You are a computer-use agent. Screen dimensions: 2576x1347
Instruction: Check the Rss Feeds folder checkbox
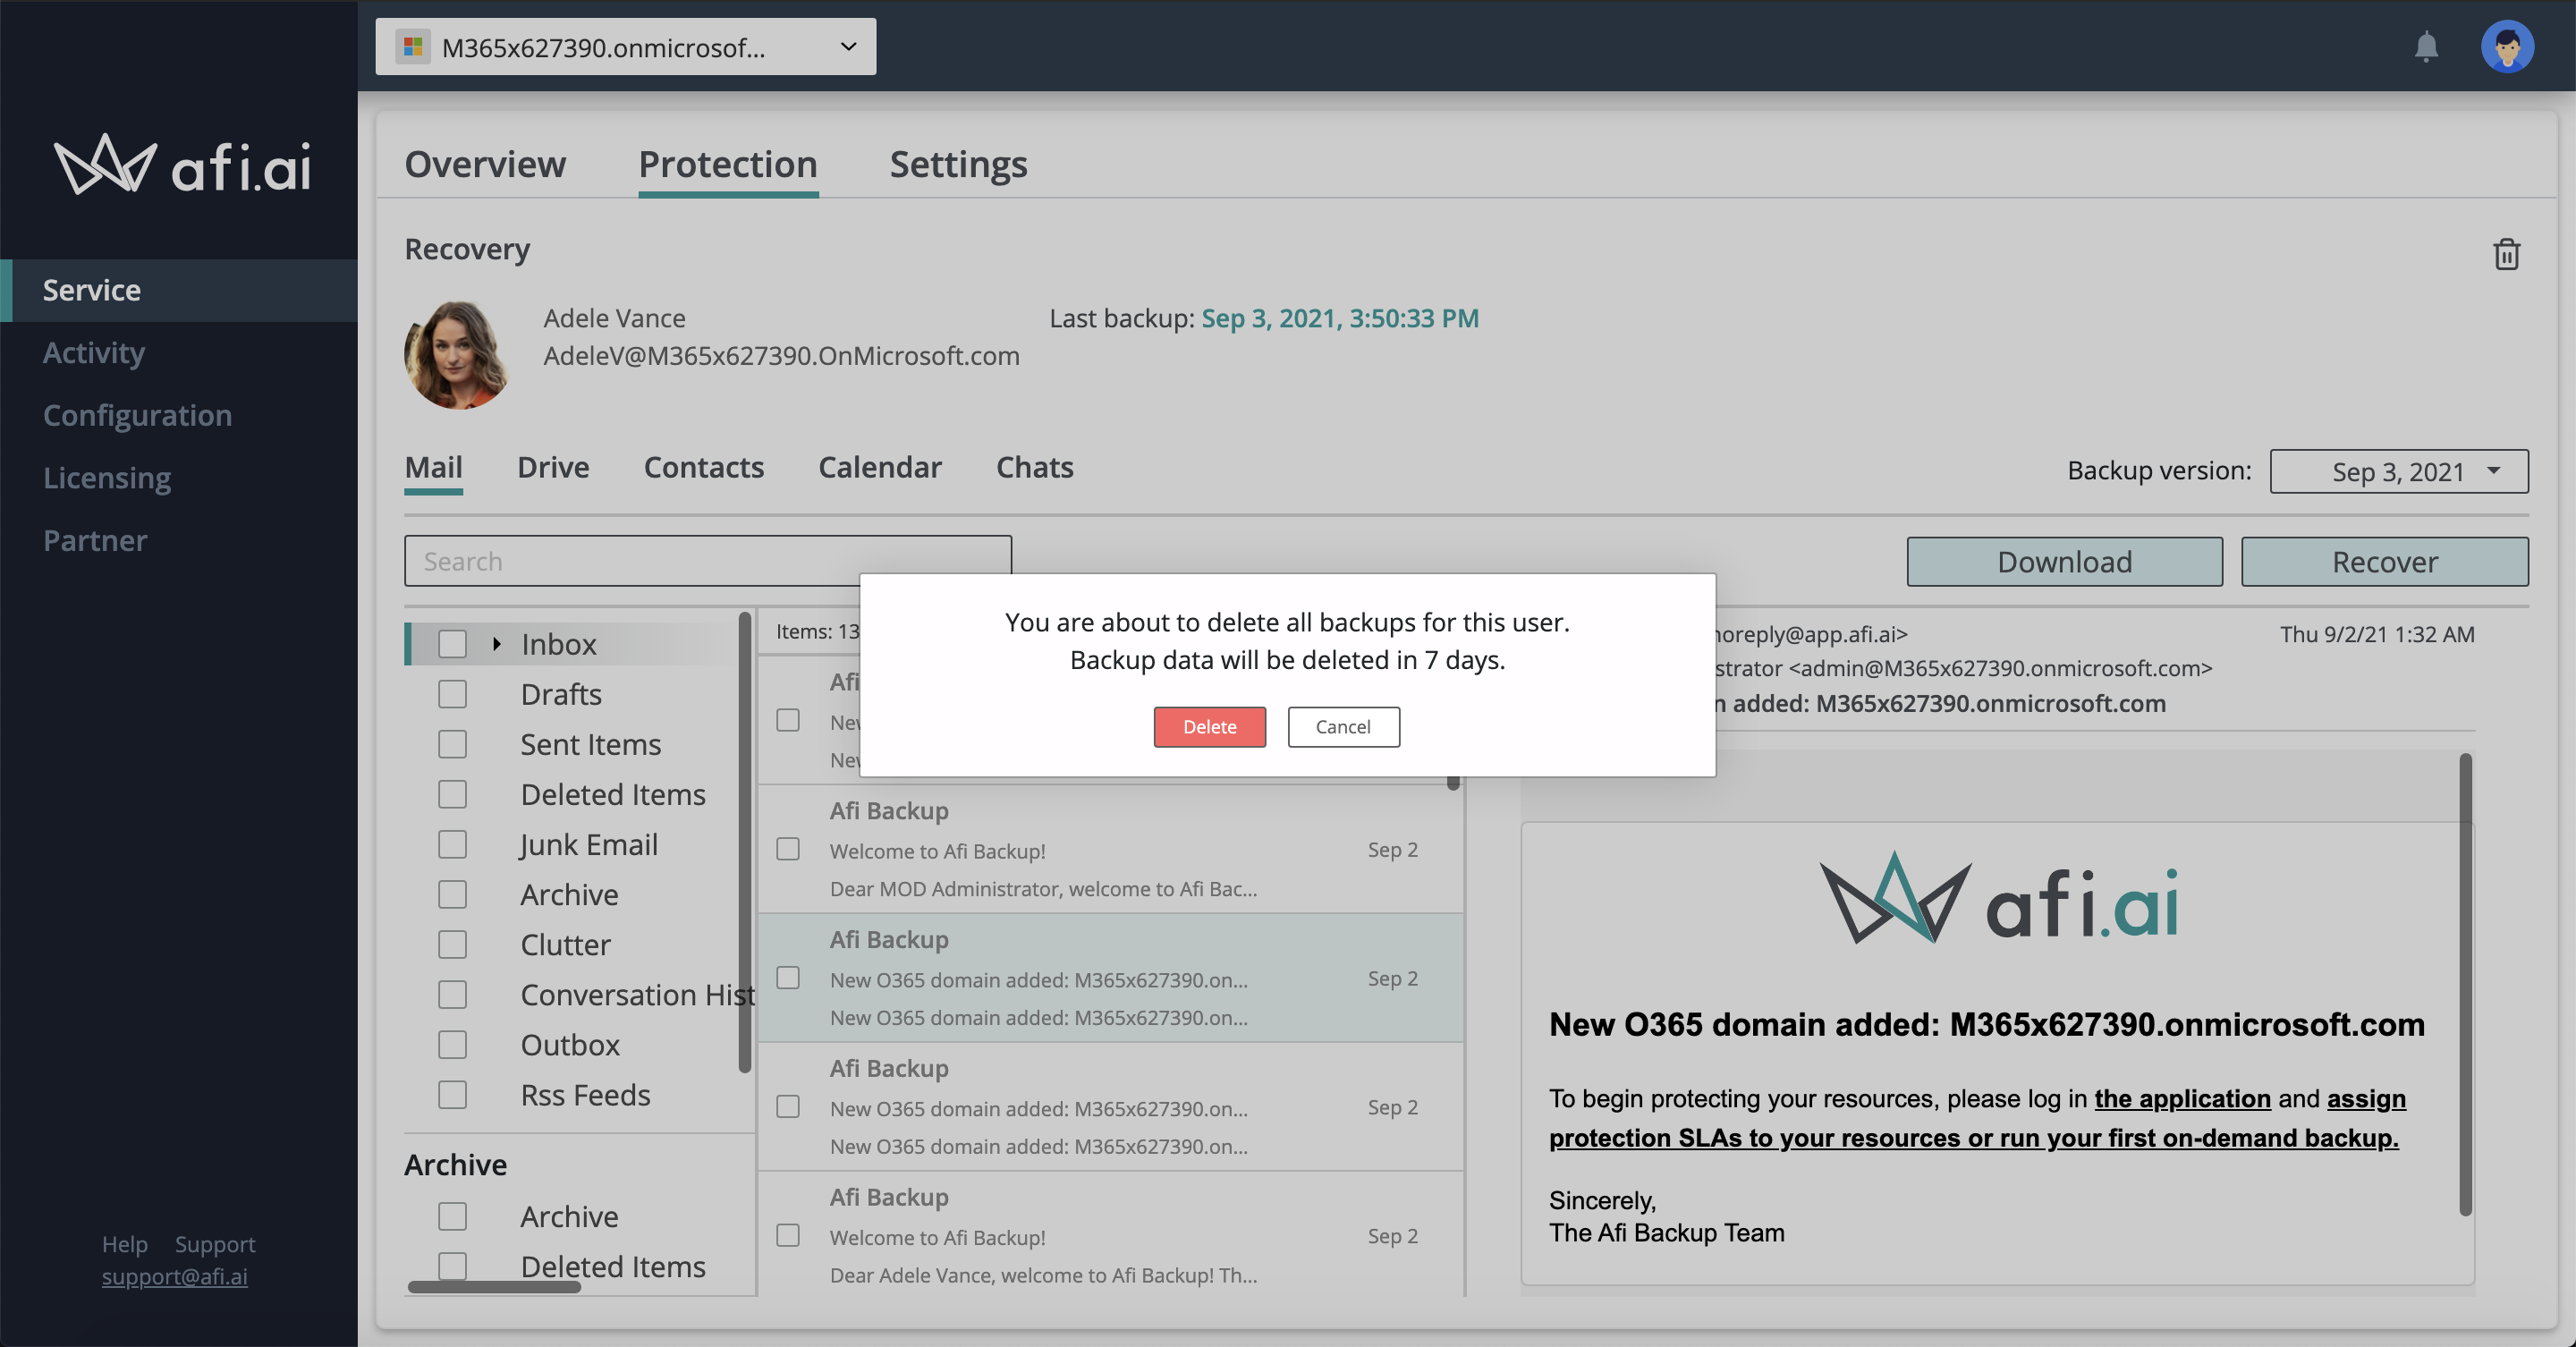452,1094
